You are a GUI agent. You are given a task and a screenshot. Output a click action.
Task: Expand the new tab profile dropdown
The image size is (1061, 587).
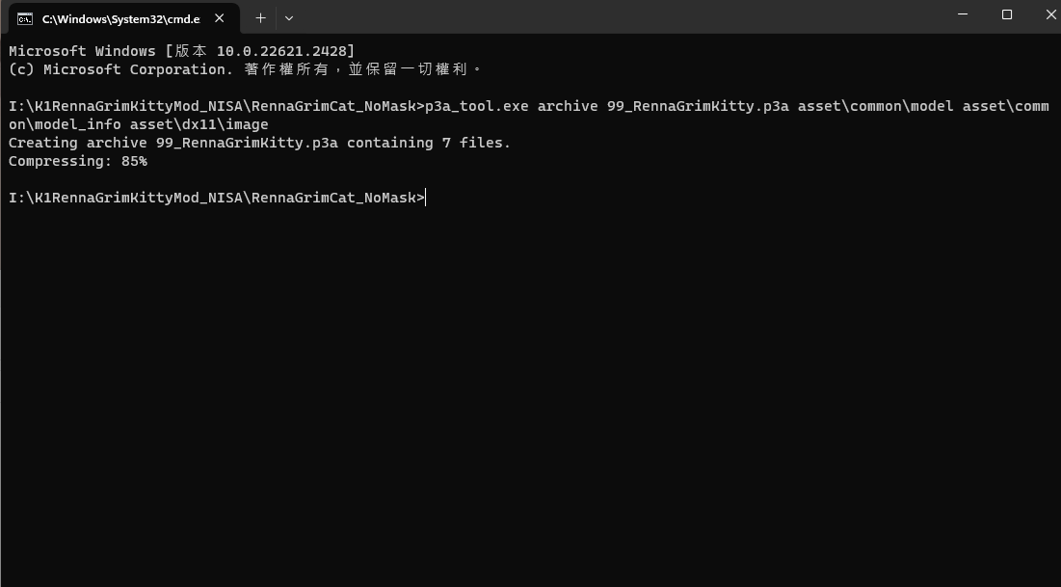289,18
